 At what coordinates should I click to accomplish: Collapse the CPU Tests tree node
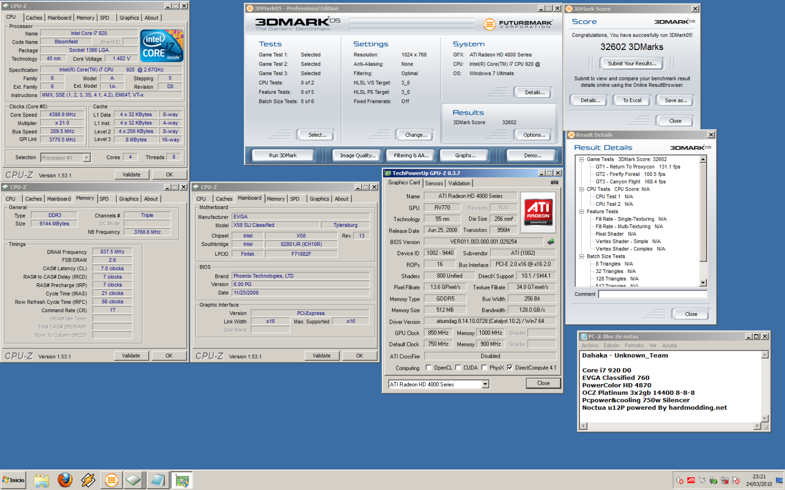[x=581, y=189]
